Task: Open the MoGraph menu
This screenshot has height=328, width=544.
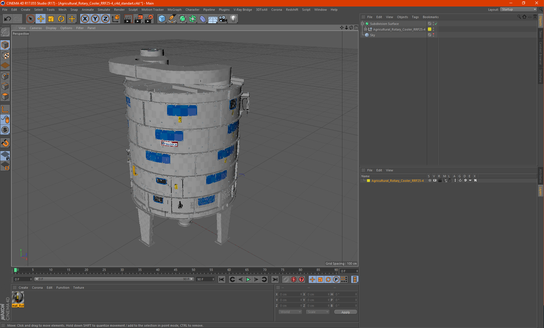Action: pyautogui.click(x=174, y=10)
